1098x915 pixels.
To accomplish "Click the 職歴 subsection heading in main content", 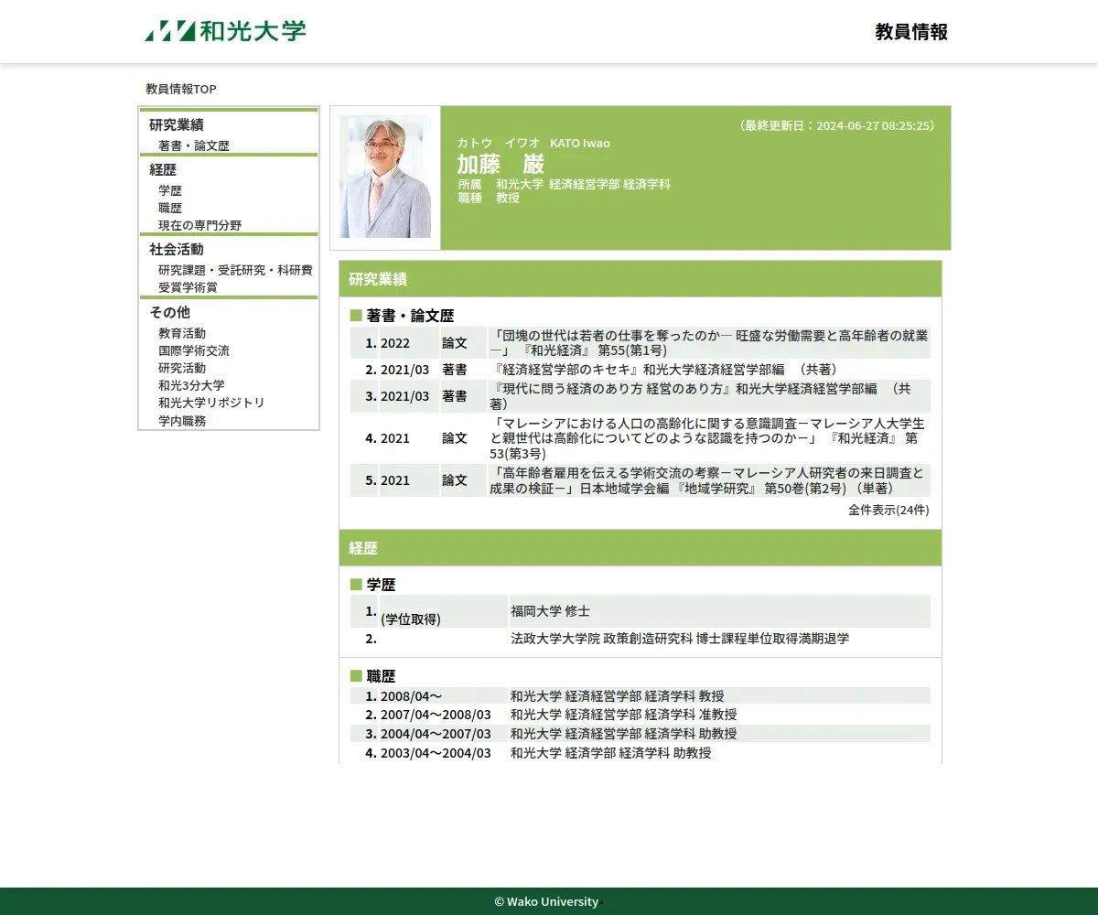I will [381, 676].
